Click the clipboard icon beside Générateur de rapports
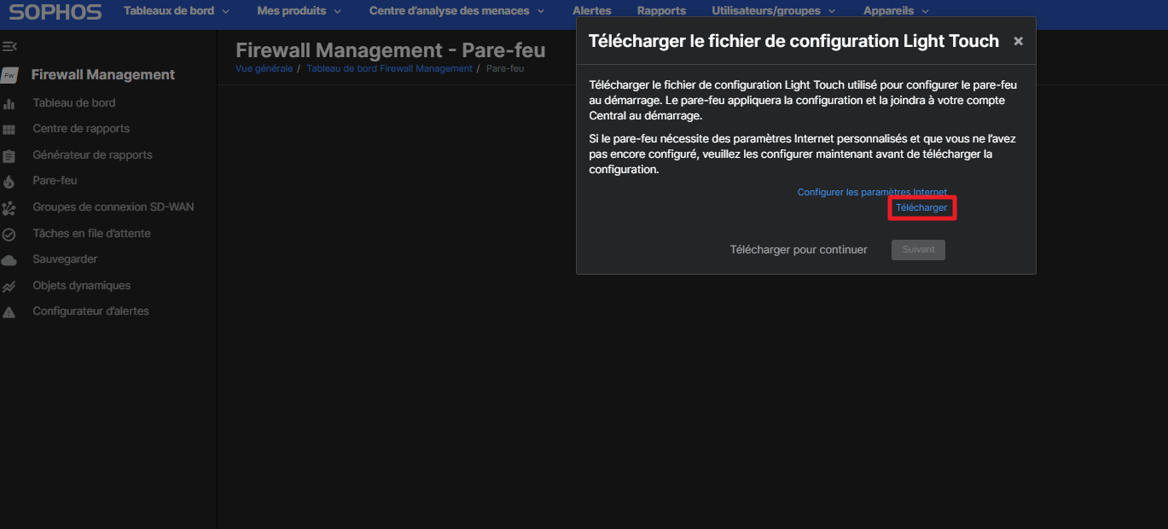Screen dimensions: 1168x529 pos(9,156)
